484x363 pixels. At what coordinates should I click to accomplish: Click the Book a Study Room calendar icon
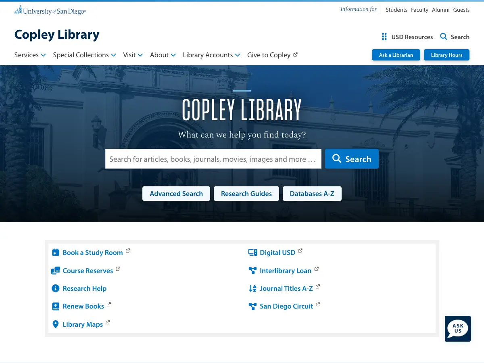coord(56,252)
